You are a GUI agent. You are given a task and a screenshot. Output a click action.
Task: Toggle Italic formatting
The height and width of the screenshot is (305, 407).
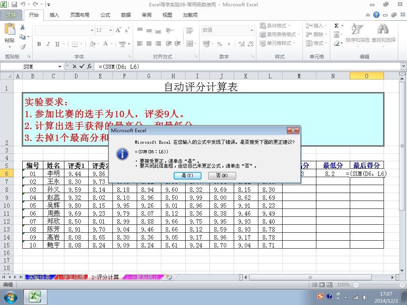click(x=48, y=44)
